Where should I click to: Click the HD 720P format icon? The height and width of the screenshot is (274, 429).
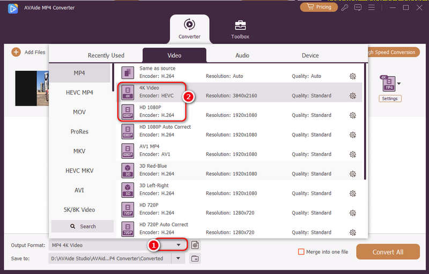pos(128,209)
